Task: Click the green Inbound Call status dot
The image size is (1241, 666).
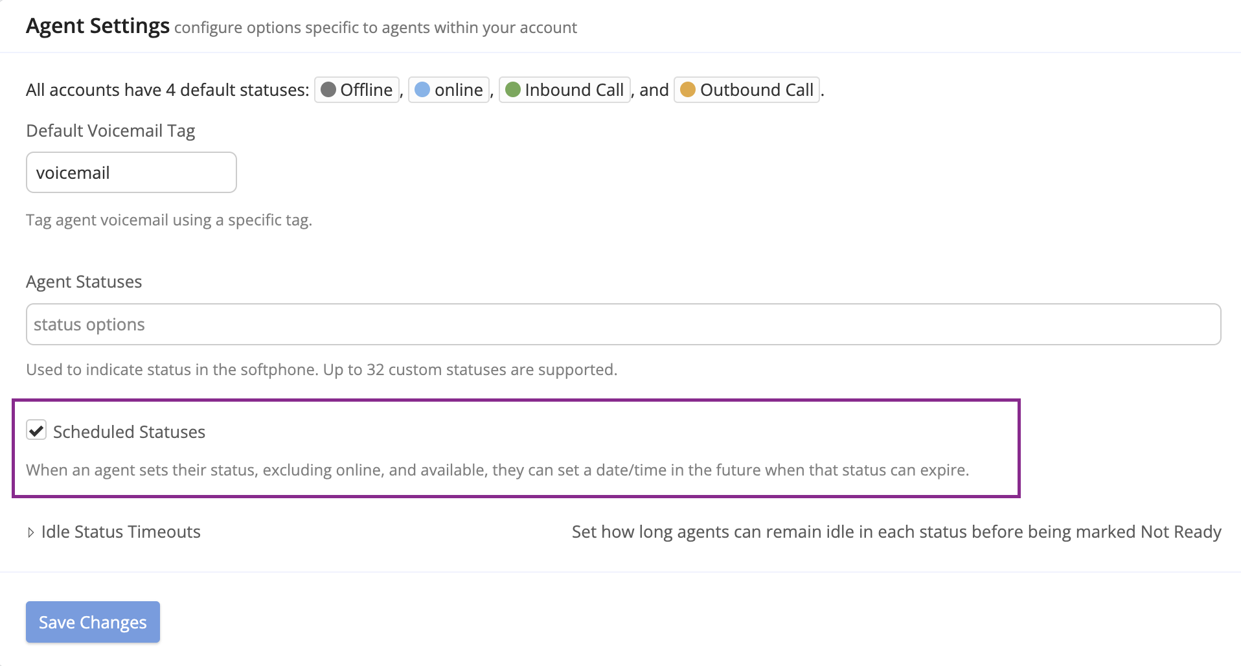Action: [513, 89]
